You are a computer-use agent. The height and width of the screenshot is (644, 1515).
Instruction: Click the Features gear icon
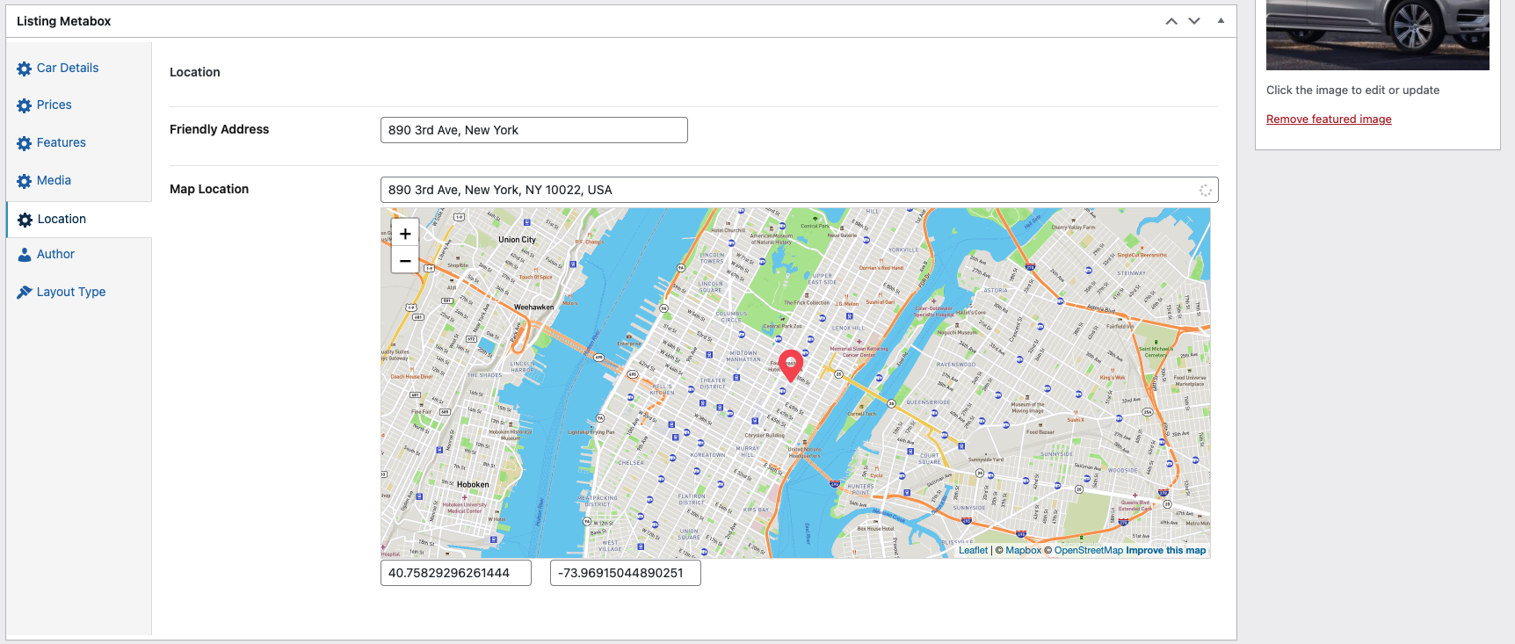pos(25,143)
